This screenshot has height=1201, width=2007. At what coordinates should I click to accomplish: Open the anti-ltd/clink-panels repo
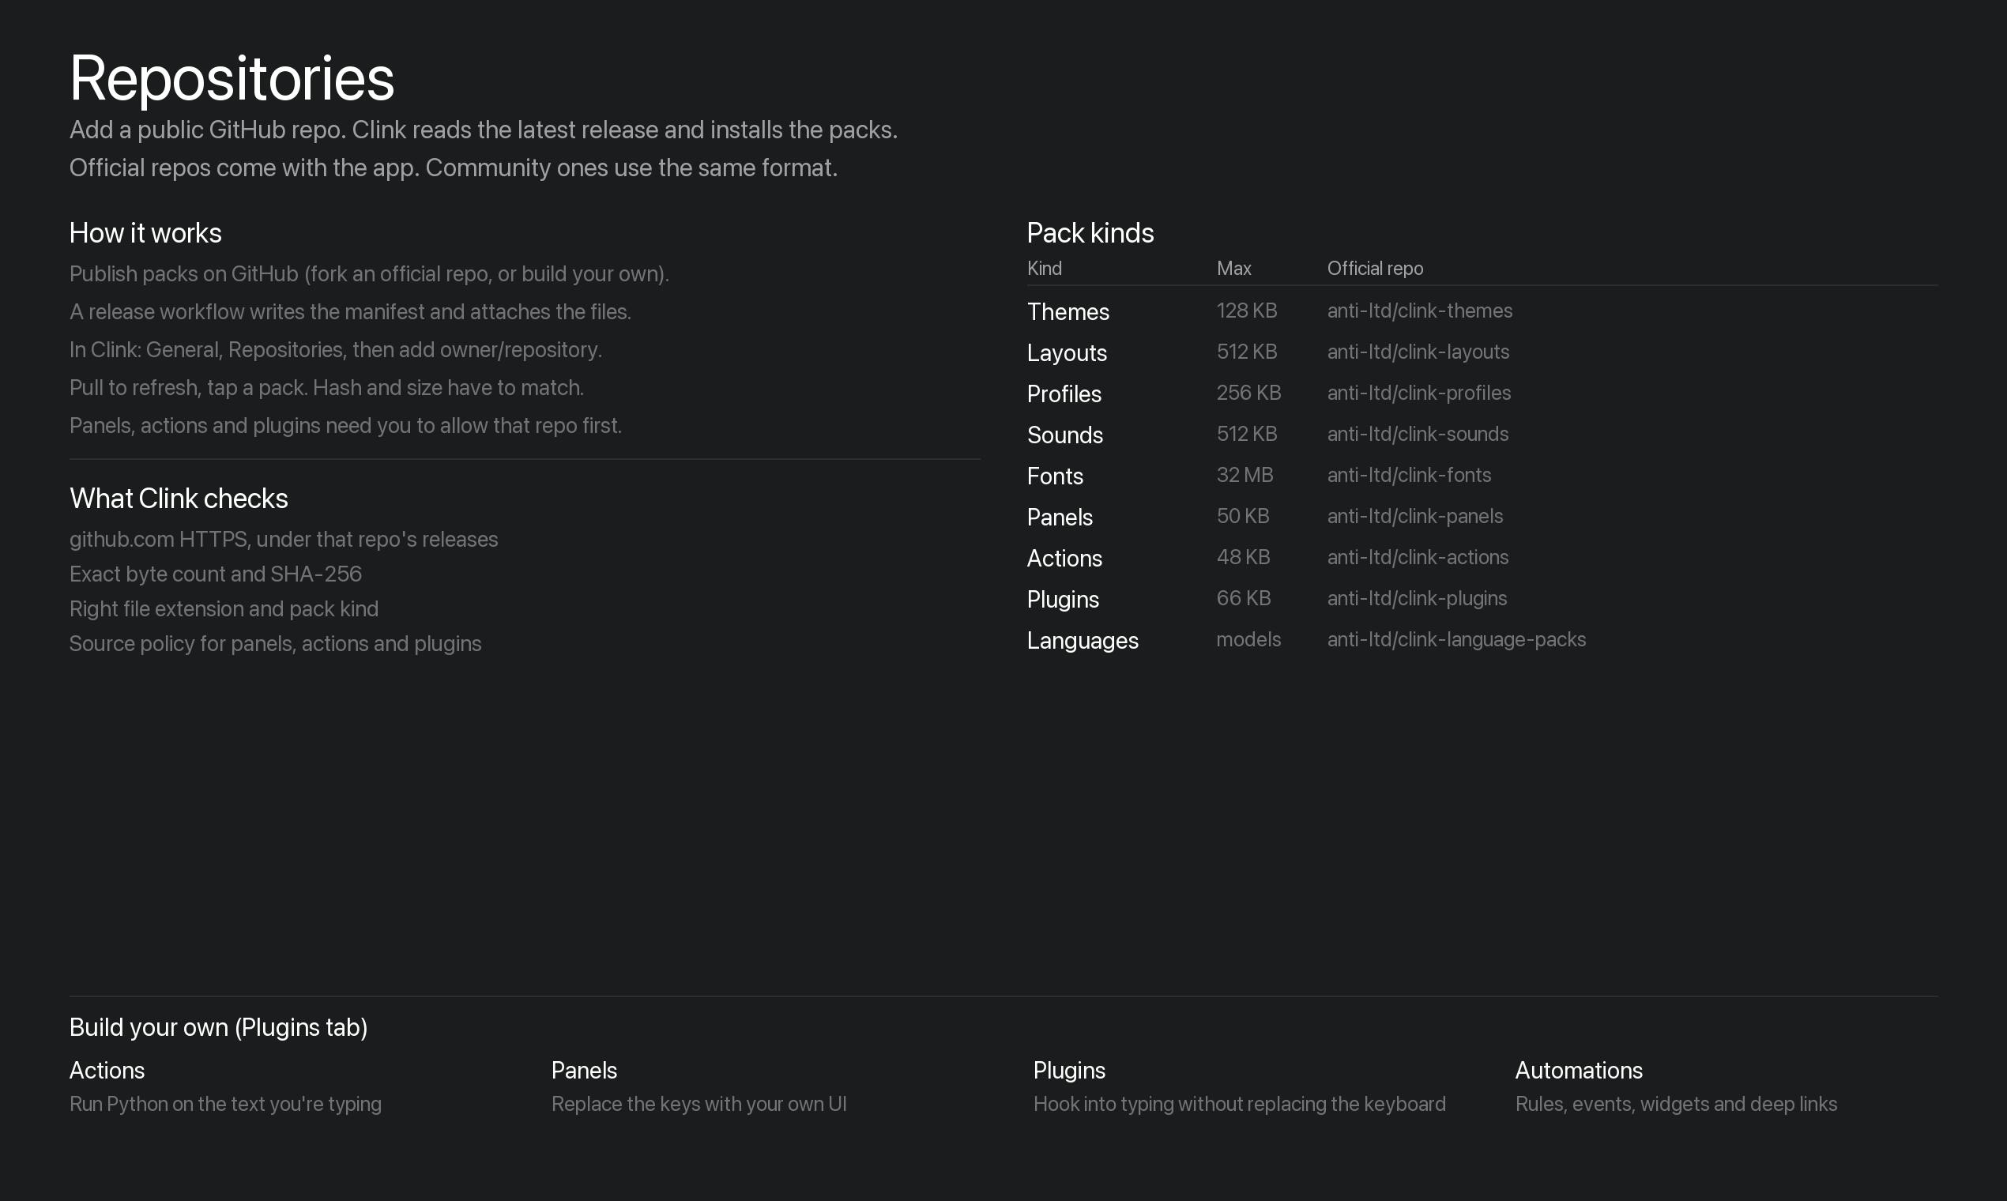pyautogui.click(x=1414, y=516)
